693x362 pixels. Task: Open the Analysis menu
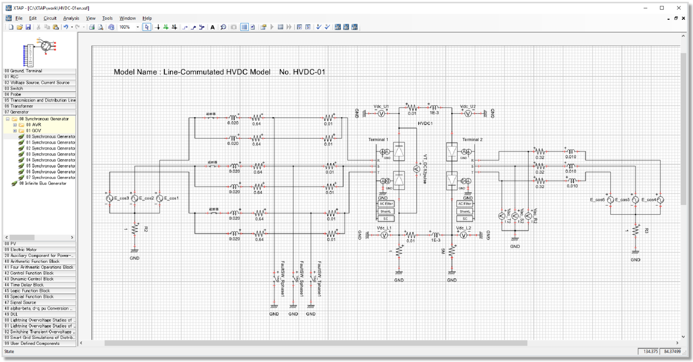71,18
